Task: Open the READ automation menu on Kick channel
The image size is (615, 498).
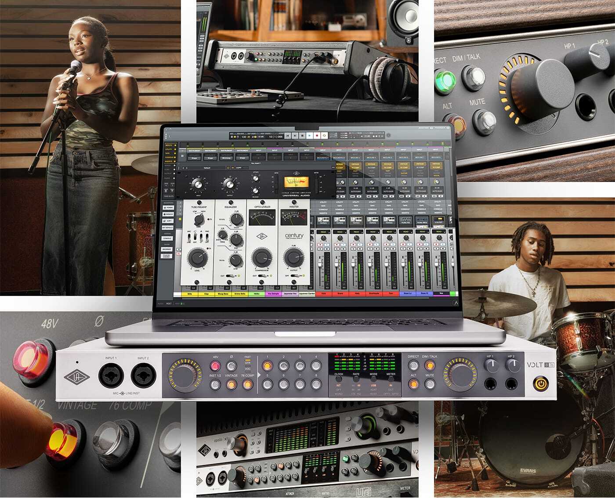Action: pos(323,231)
